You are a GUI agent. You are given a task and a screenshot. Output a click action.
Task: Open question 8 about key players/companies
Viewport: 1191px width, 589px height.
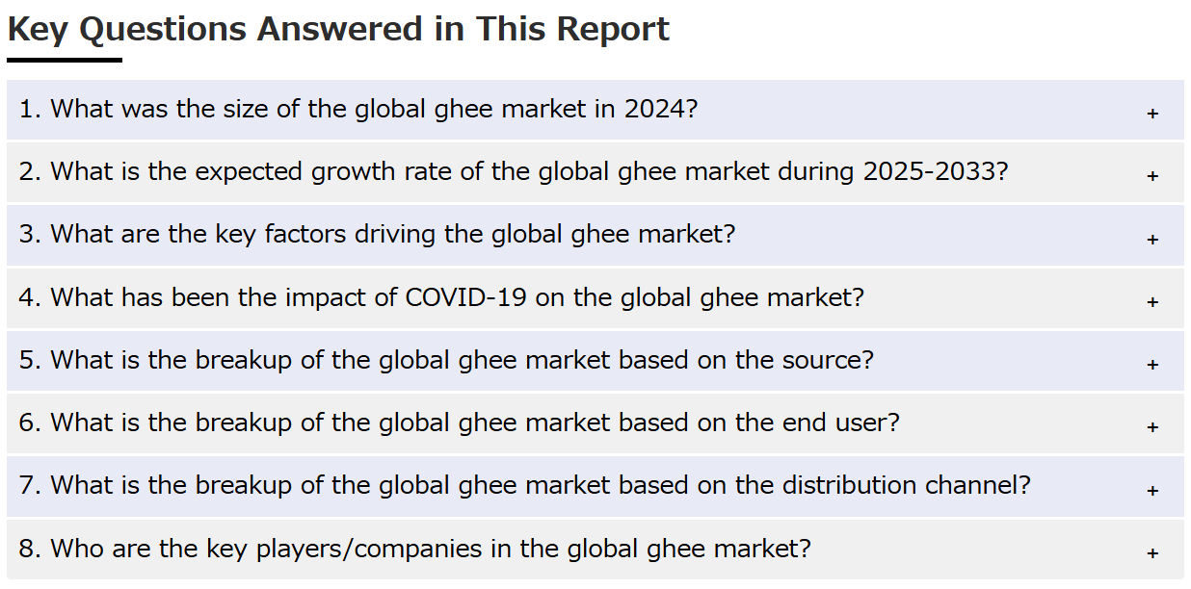point(595,550)
